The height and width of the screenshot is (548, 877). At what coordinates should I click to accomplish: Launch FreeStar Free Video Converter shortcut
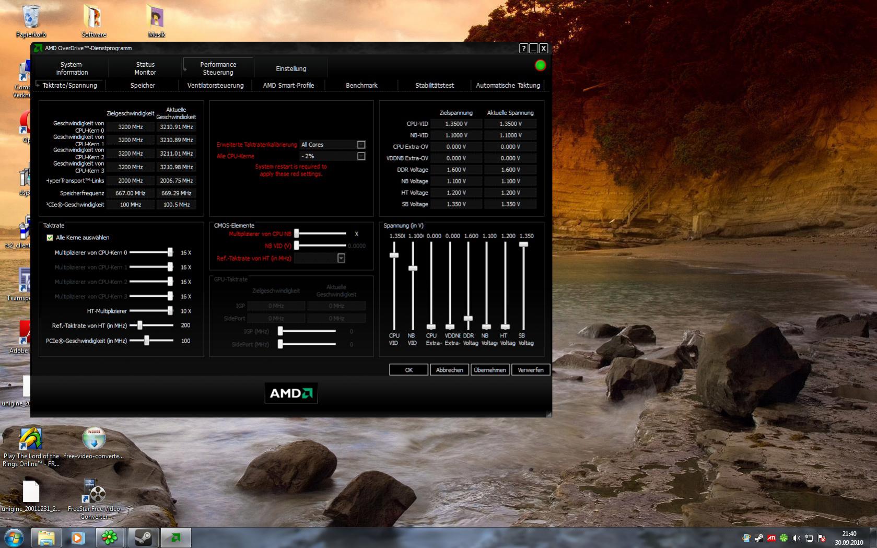(94, 499)
